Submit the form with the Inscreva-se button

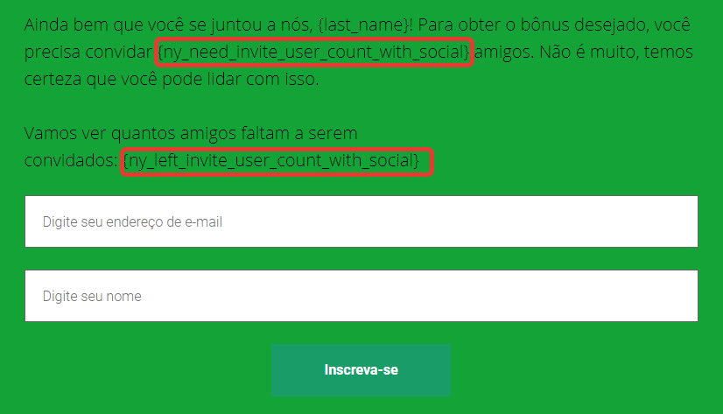[361, 369]
